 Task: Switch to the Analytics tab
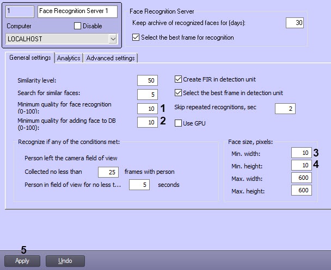tap(69, 58)
